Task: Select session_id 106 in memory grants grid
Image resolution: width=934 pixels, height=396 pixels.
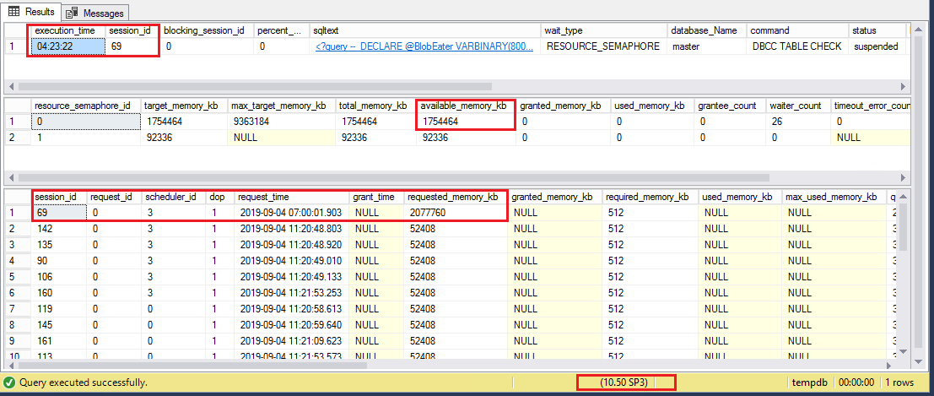Action: (x=59, y=277)
